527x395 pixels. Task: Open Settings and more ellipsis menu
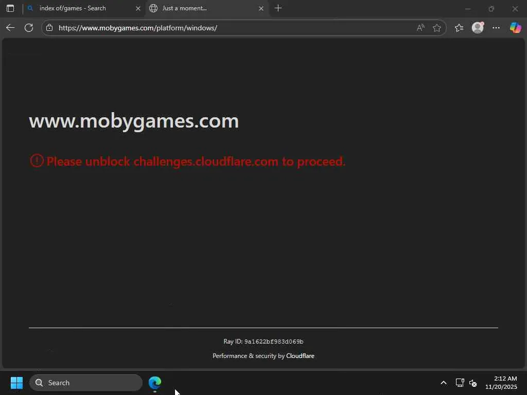(x=496, y=28)
